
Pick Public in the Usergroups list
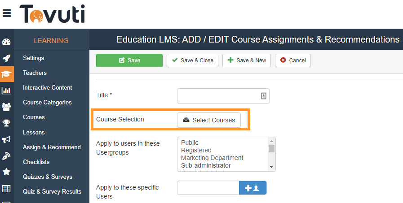(x=190, y=143)
